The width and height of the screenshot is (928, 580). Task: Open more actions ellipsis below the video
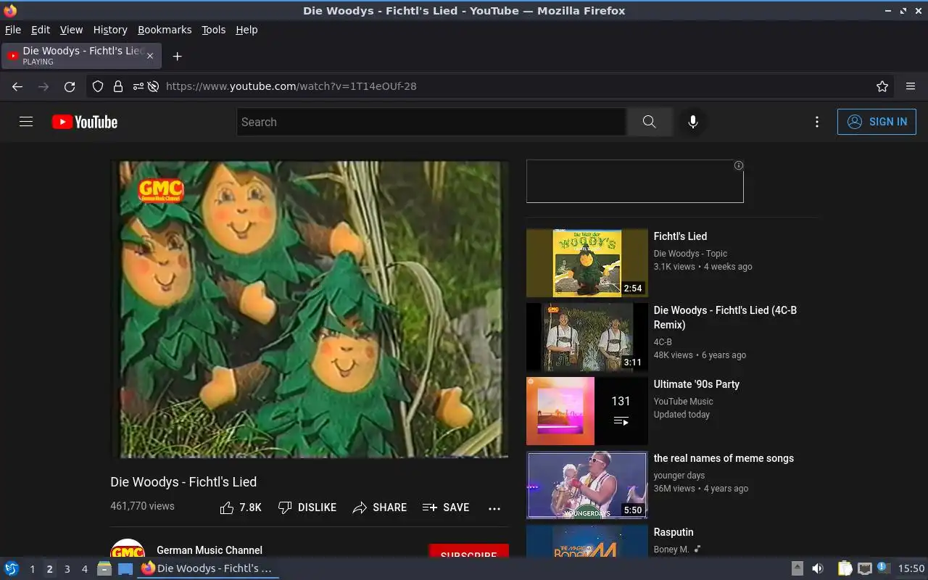(x=494, y=508)
